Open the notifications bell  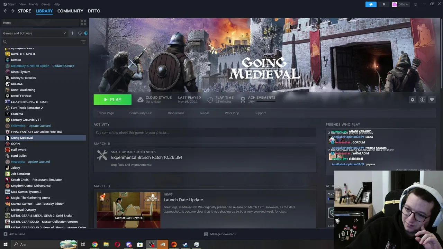pos(384,4)
